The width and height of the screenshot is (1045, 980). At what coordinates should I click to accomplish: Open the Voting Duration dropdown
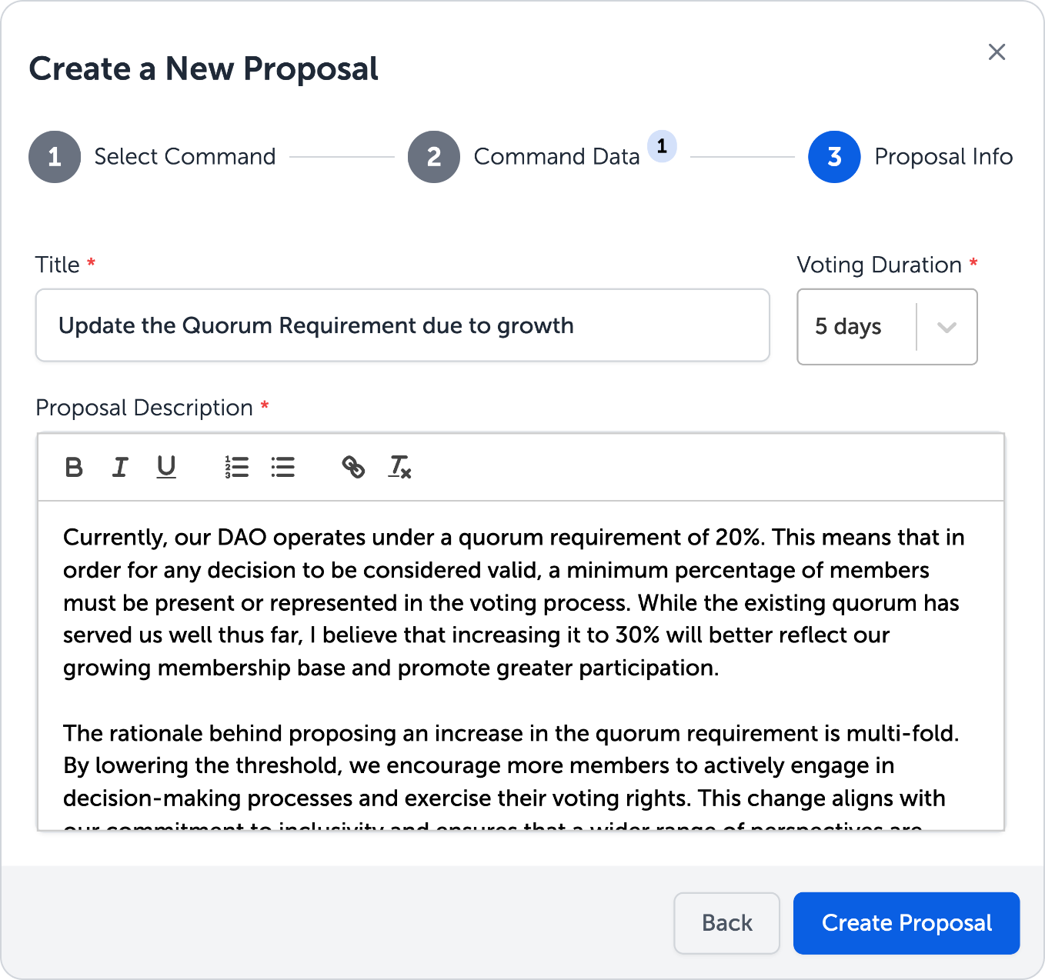(x=856, y=327)
